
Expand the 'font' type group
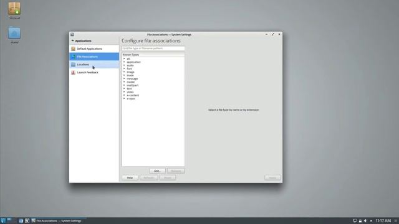[124, 68]
